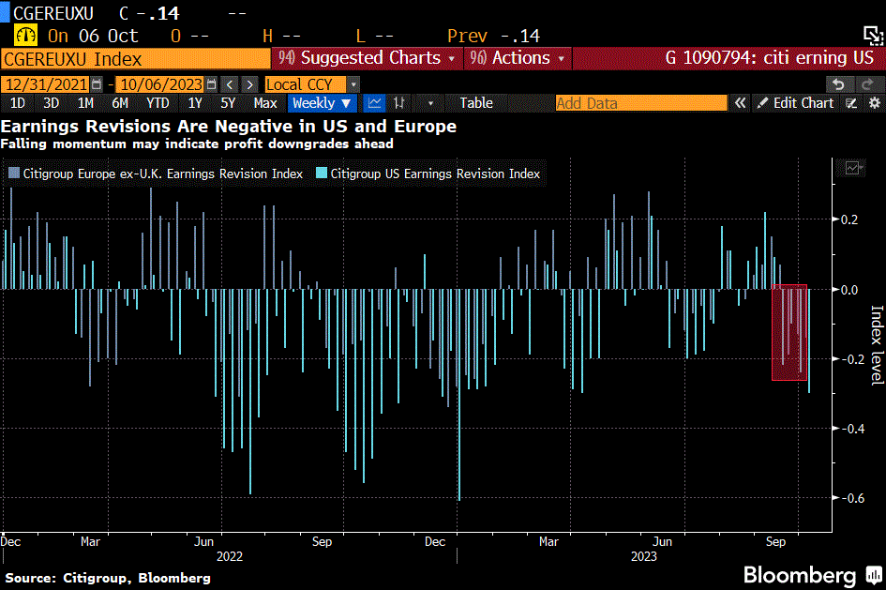
Task: Click the undo arrow button
Action: pyautogui.click(x=838, y=84)
